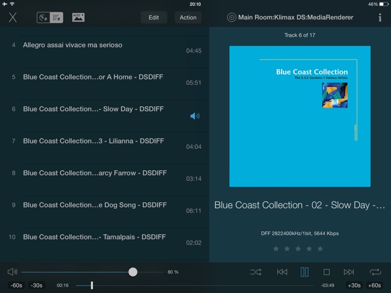Tap the now-playing speaker icon on track 6
391x293 pixels.
click(x=195, y=116)
